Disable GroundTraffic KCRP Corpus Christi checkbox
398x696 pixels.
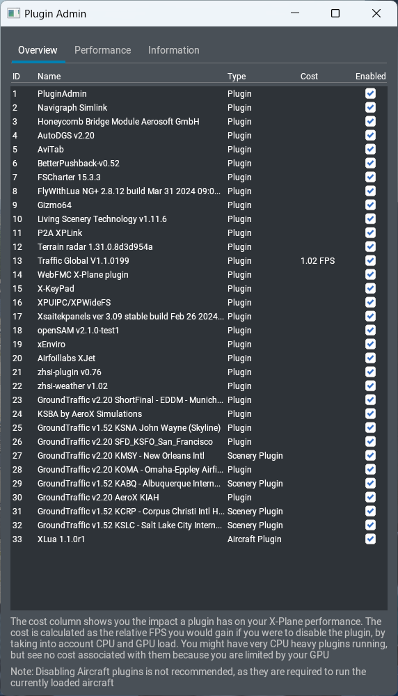pyautogui.click(x=370, y=512)
